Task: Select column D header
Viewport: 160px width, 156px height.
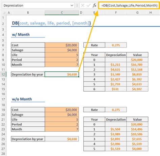Action: tap(81, 13)
